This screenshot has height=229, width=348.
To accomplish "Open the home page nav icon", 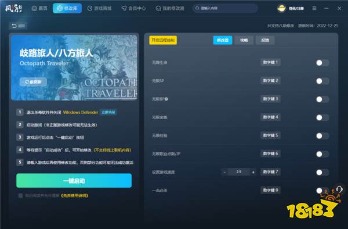I will [x=34, y=9].
